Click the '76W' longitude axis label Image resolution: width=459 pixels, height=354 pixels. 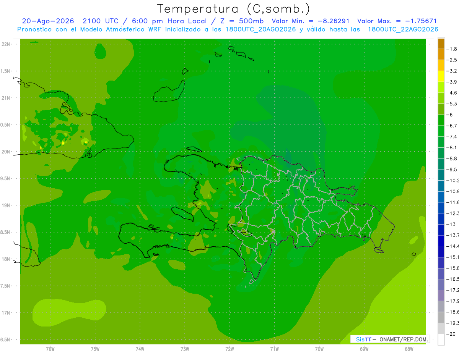pyautogui.click(x=50, y=349)
